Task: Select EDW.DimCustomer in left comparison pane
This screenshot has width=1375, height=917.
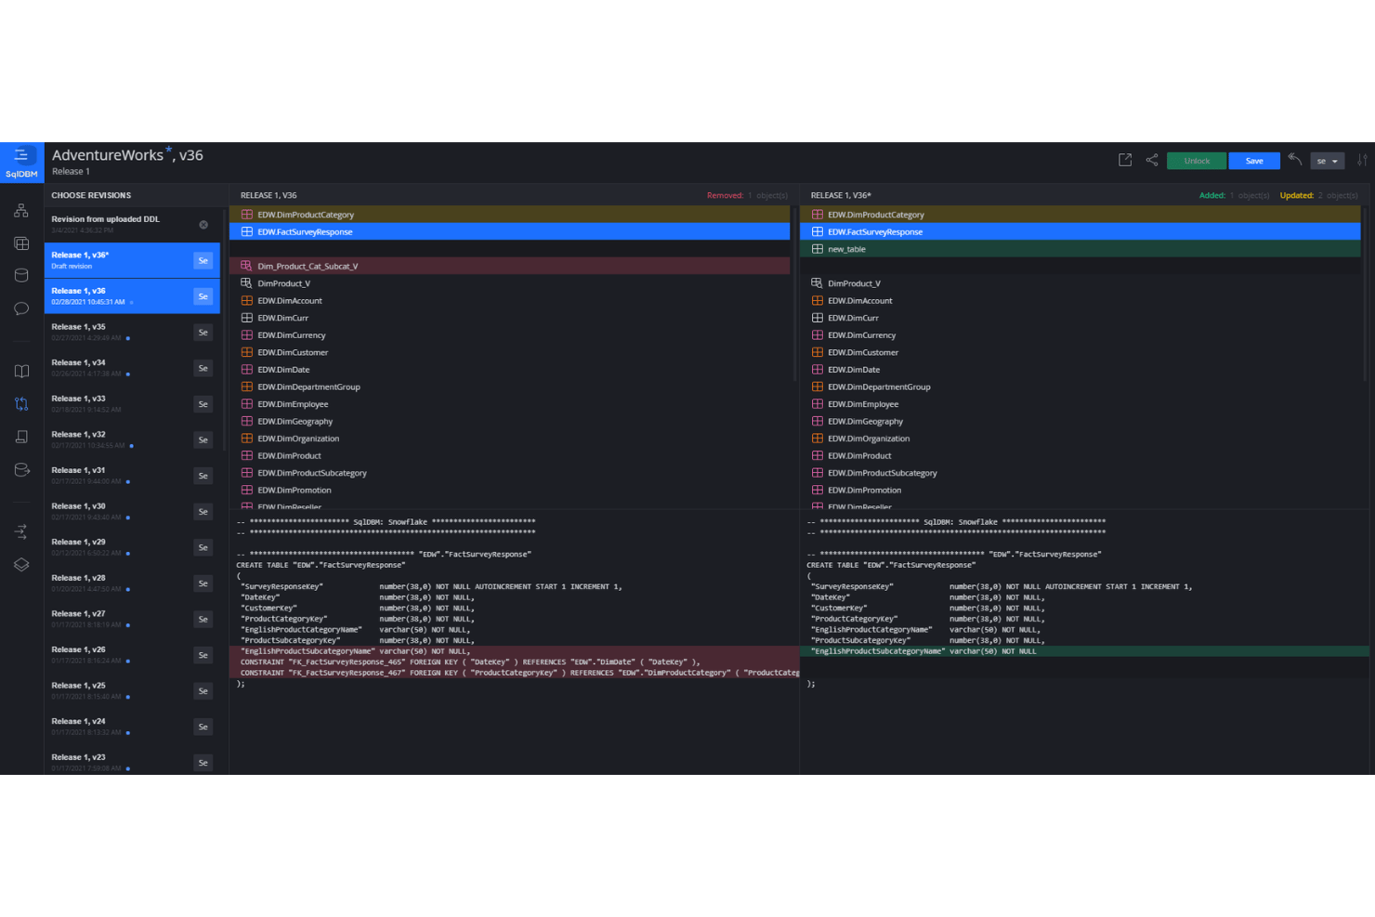Action: tap(510, 352)
